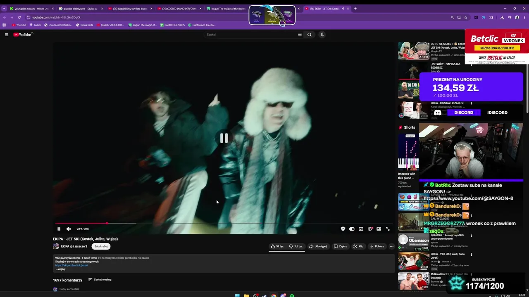The height and width of the screenshot is (297, 529).
Task: Open Chrome extensions puzzle icon
Action: pos(491,17)
